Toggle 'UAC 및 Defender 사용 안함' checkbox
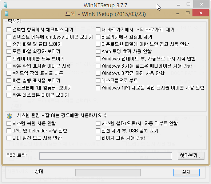This screenshot has height=184, width=211. pyautogui.click(x=9, y=131)
